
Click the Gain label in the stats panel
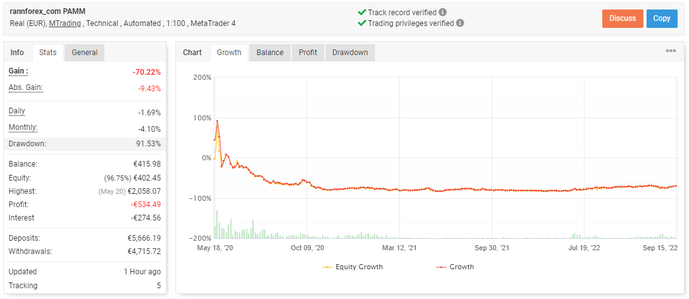[18, 71]
